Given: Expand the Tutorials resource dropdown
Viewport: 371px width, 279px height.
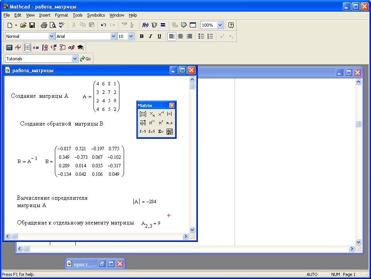Looking at the screenshot, I should point(75,59).
